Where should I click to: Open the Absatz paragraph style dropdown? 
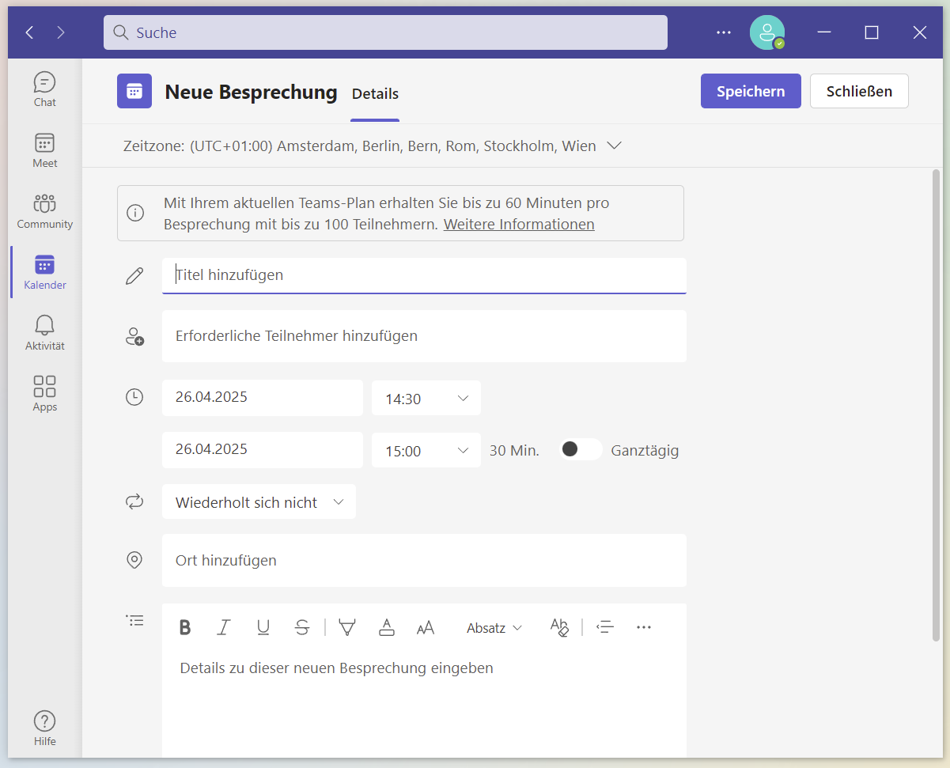(x=494, y=627)
